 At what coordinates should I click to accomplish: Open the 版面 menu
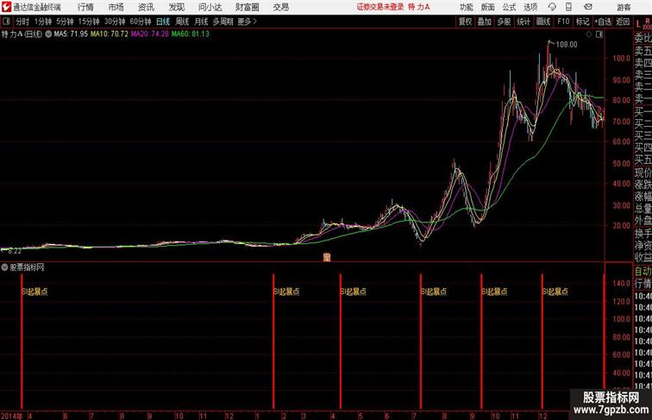coord(488,7)
